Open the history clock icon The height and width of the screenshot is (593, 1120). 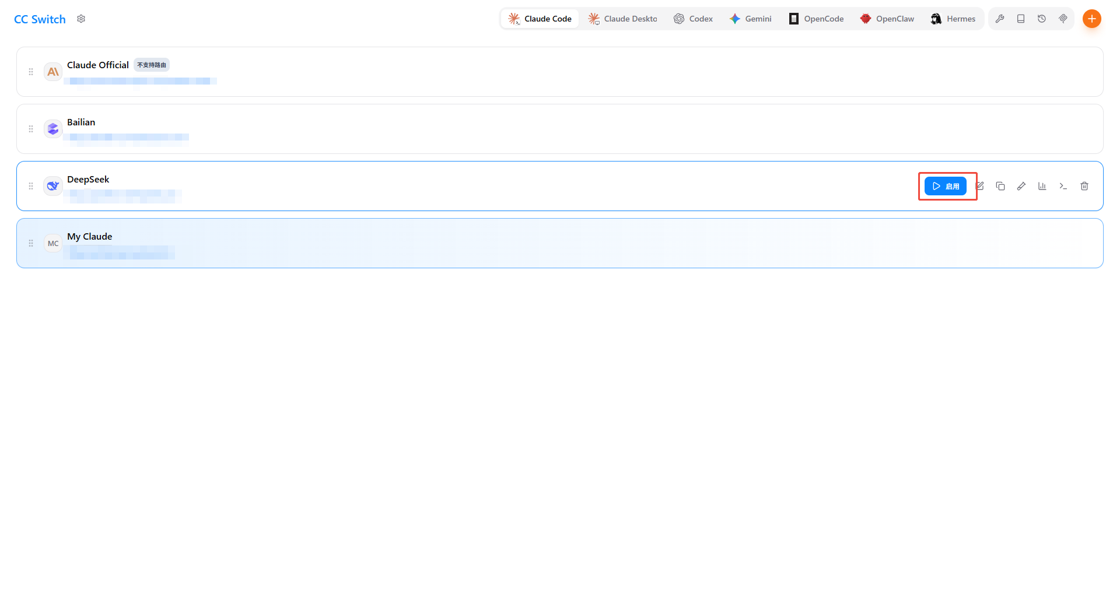pyautogui.click(x=1042, y=19)
